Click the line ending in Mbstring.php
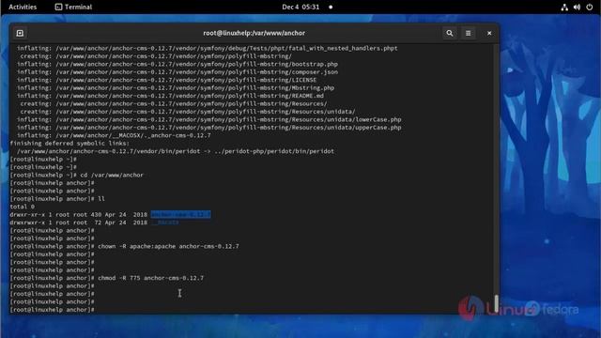Viewport: 601px width, 338px height. 176,88
